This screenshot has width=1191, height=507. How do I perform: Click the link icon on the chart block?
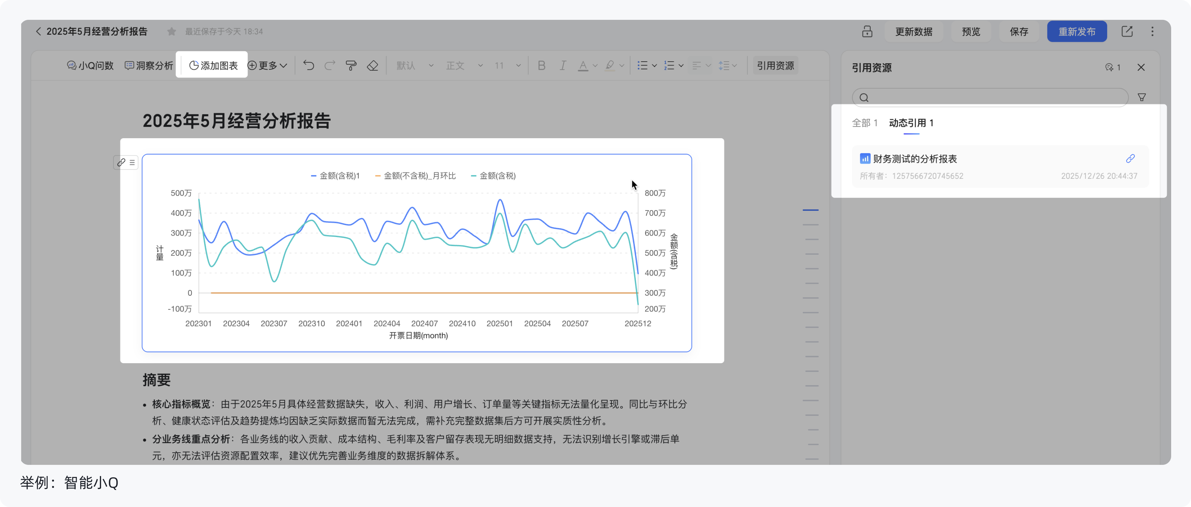pyautogui.click(x=121, y=162)
